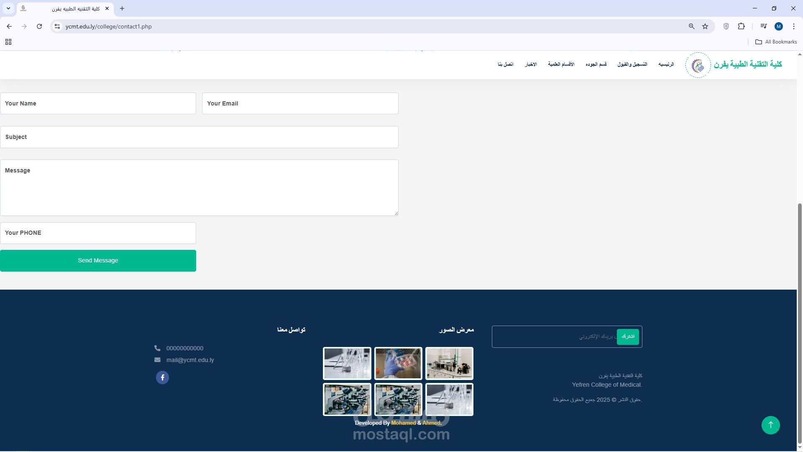Click the green اشترك subscribe button
The image size is (803, 452).
627,336
